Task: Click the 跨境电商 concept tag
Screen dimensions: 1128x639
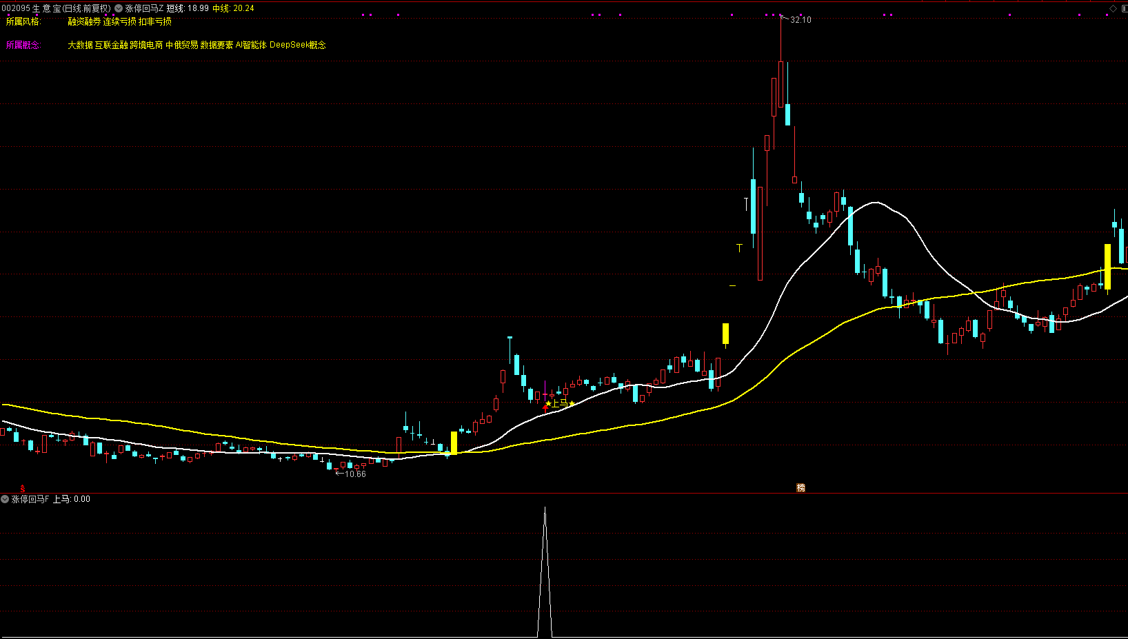Action: [147, 45]
